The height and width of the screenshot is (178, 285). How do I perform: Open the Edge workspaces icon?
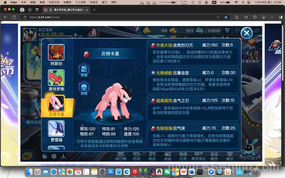tap(30, 10)
